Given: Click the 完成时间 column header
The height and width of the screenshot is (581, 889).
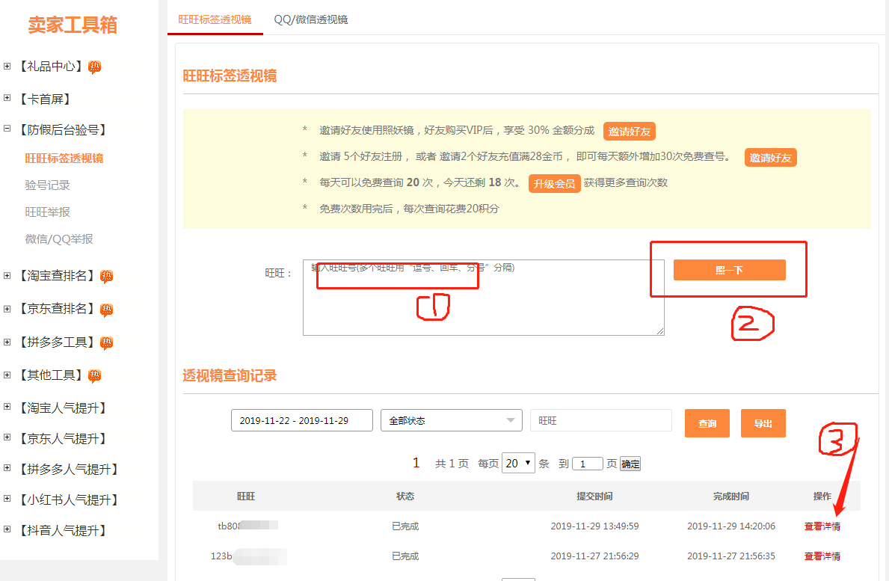Looking at the screenshot, I should coord(731,496).
